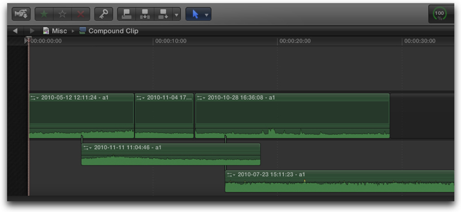461x212 pixels.
Task: Click yellow marker on 2010-07-23 clip
Action: pos(305,181)
